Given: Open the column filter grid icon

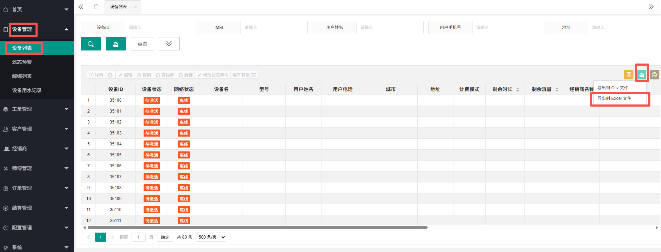Looking at the screenshot, I should click(x=629, y=75).
